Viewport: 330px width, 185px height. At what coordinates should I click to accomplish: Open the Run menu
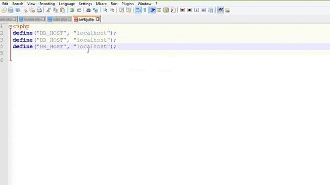click(x=114, y=4)
